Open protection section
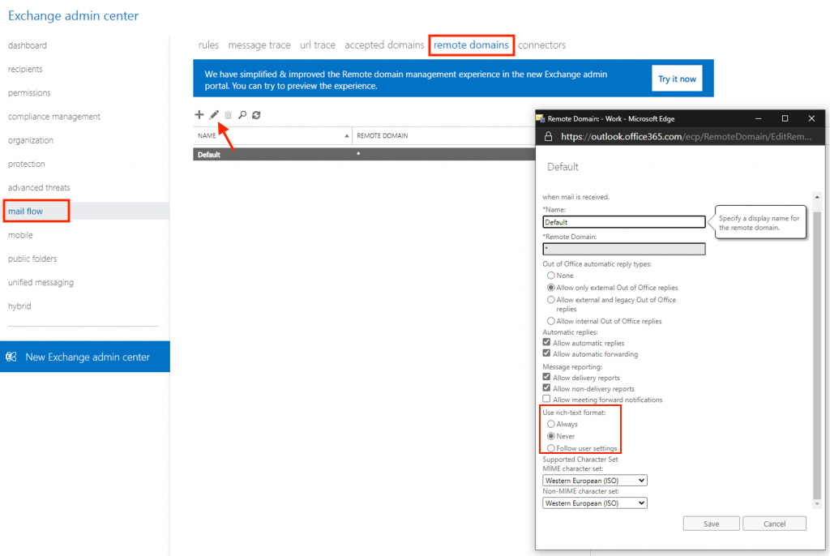Screen dimensions: 830x556 [27, 165]
